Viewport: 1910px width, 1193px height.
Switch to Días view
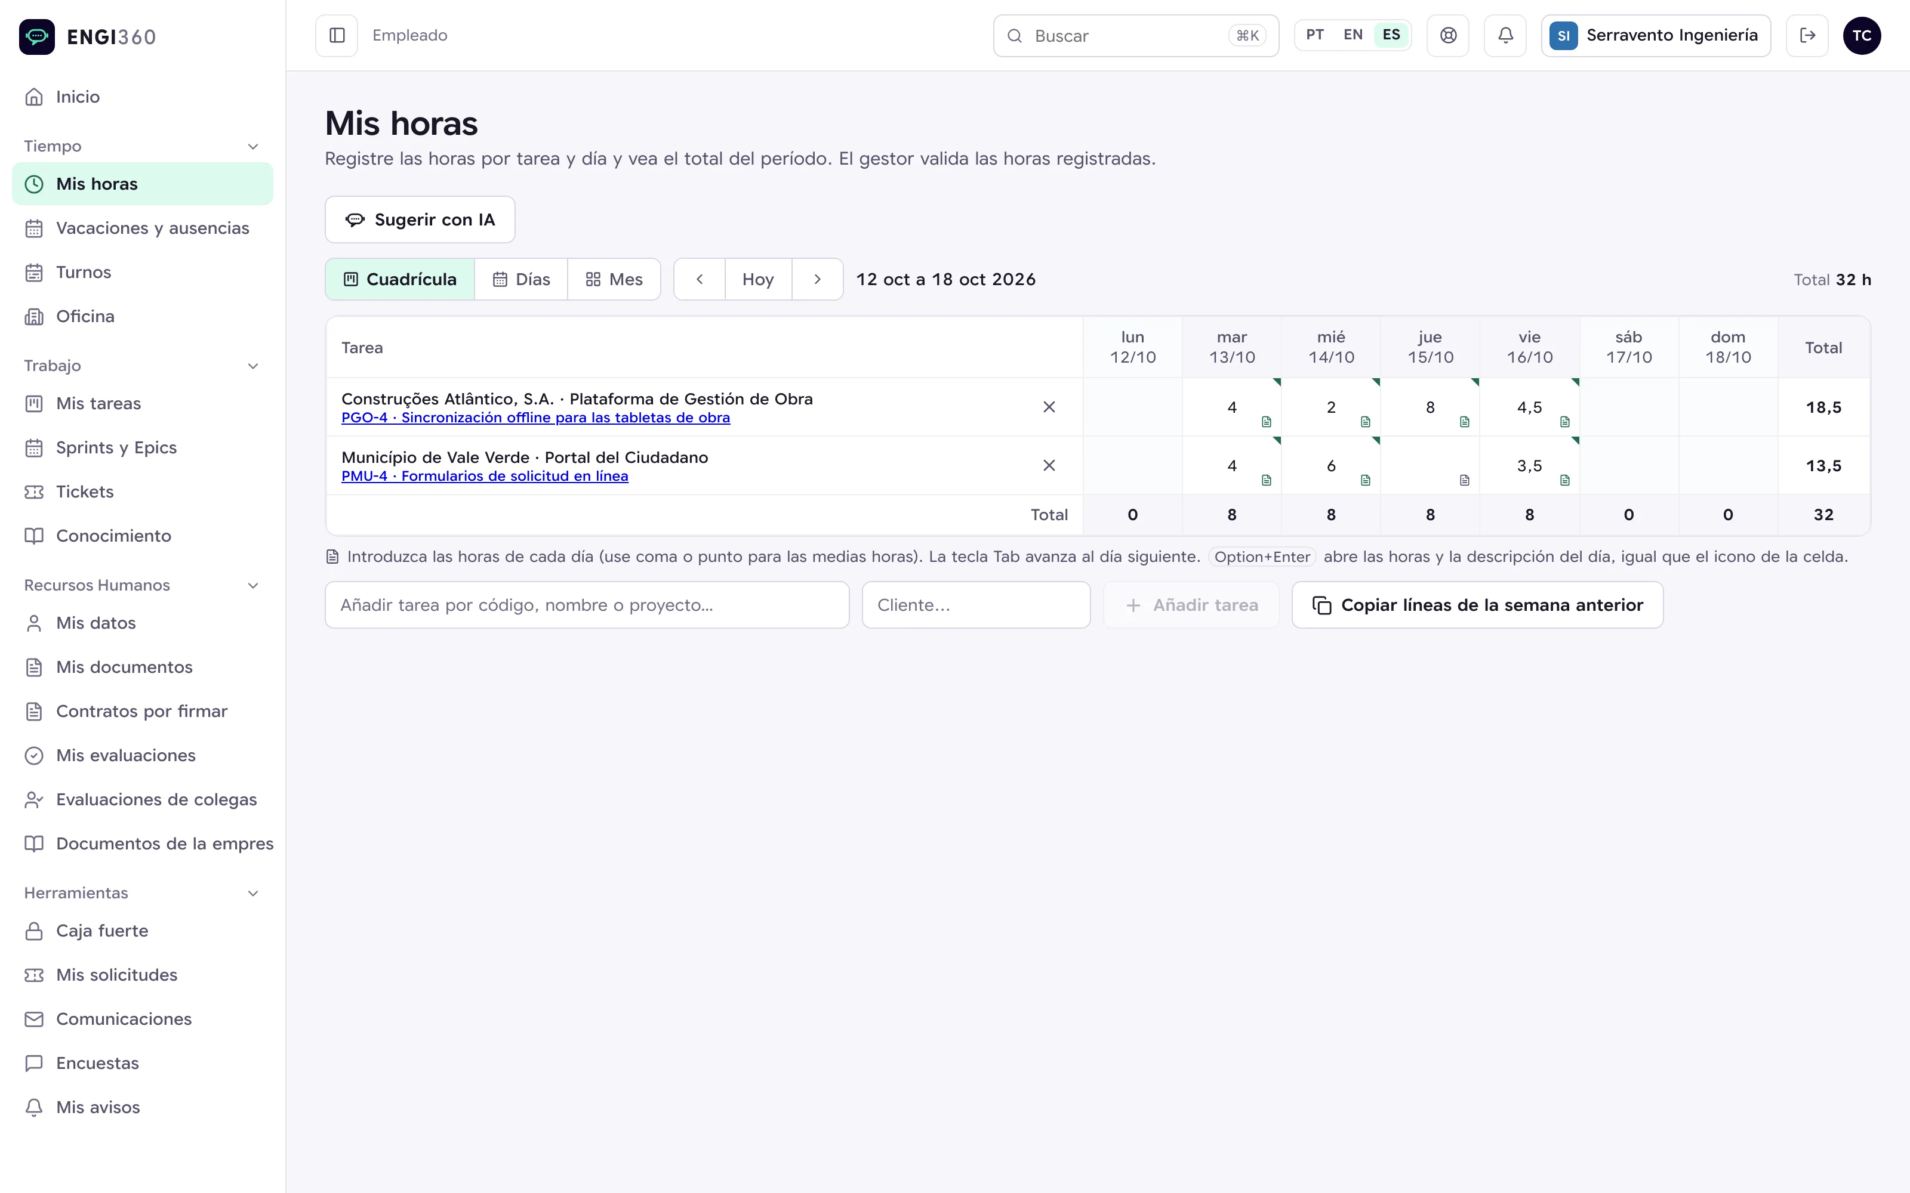(521, 279)
